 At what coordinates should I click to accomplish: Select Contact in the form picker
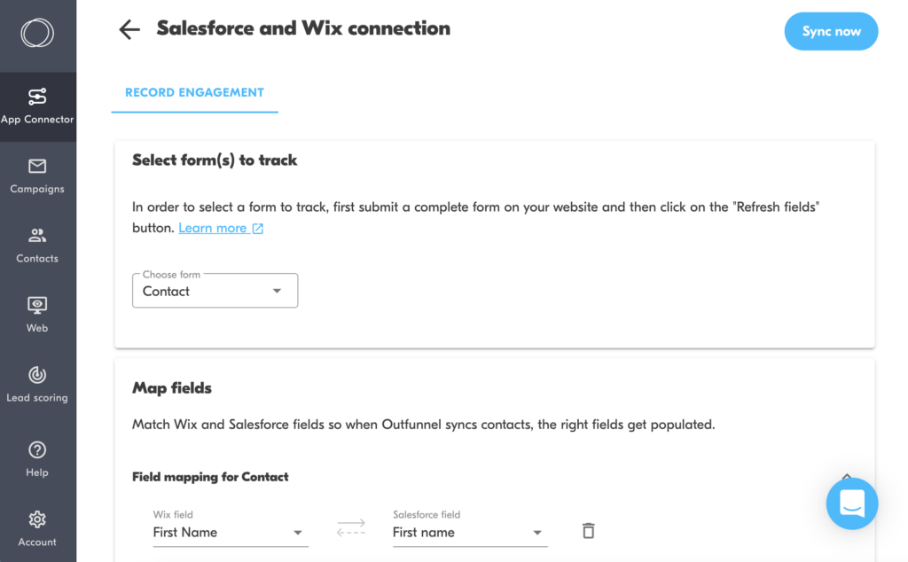coord(215,291)
